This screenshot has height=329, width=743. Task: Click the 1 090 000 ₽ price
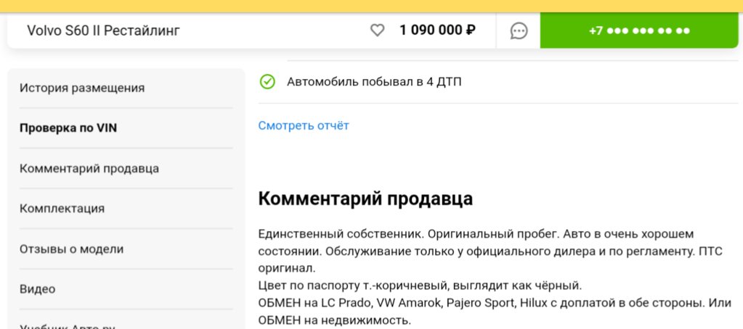(437, 30)
